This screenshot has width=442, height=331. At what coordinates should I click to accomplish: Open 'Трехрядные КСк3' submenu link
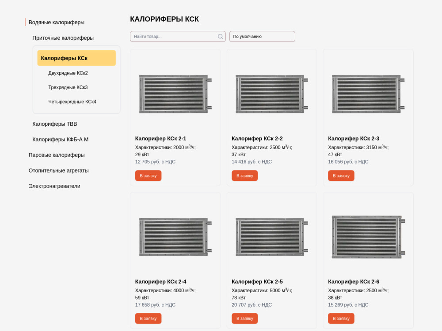pos(68,87)
